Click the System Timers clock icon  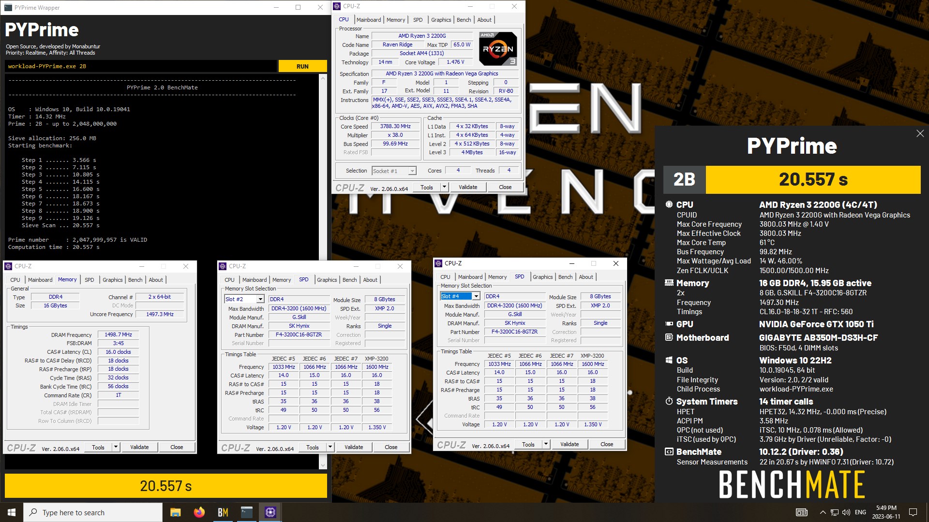pos(669,401)
